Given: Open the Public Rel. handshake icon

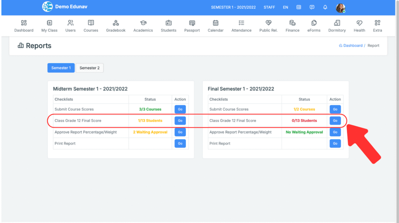Looking at the screenshot, I should [268, 23].
